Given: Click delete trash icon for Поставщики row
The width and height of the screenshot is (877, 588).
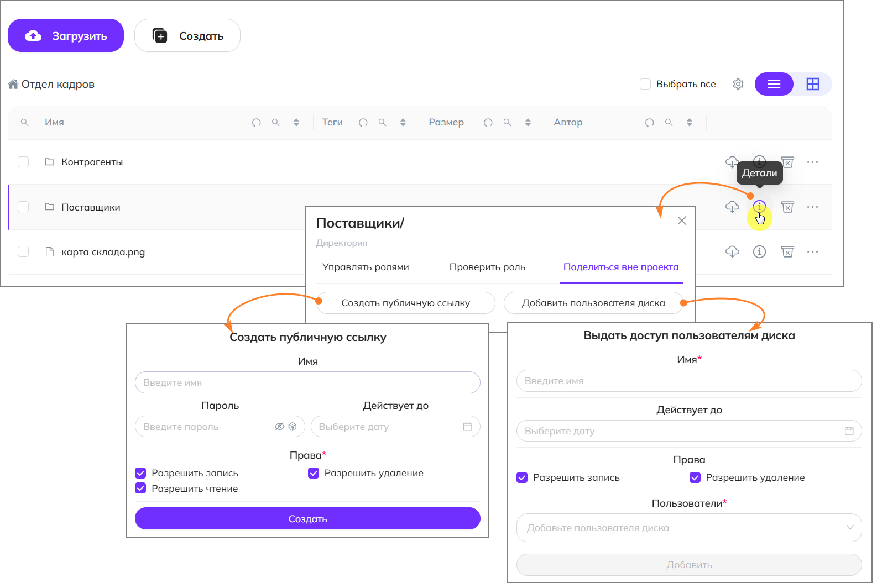Looking at the screenshot, I should pos(787,207).
